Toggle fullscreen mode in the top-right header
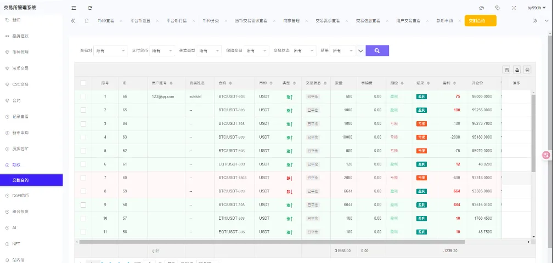 [513, 8]
